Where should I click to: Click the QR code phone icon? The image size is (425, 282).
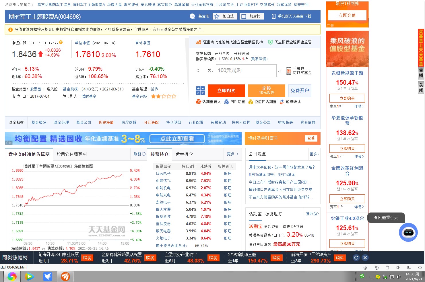289,71
